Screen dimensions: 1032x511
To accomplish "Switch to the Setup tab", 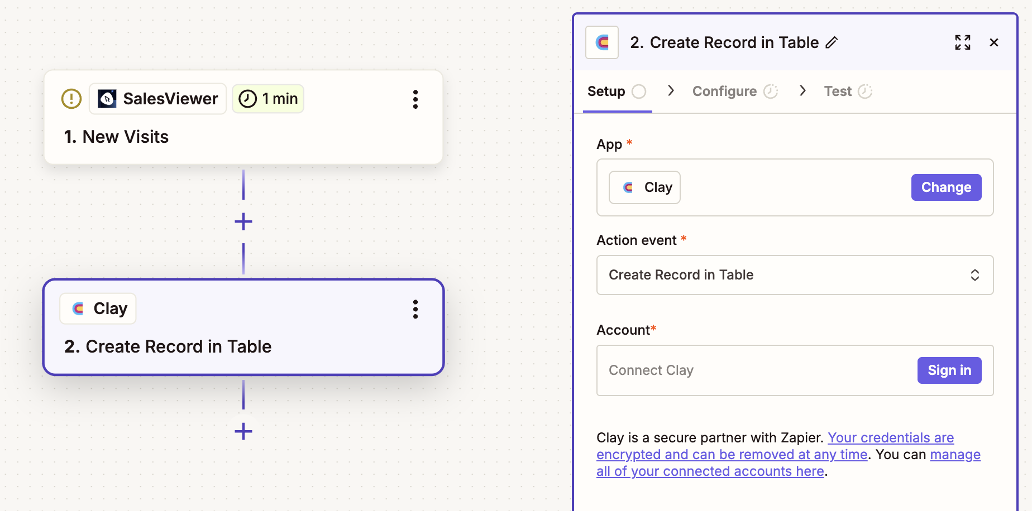I will pos(617,91).
